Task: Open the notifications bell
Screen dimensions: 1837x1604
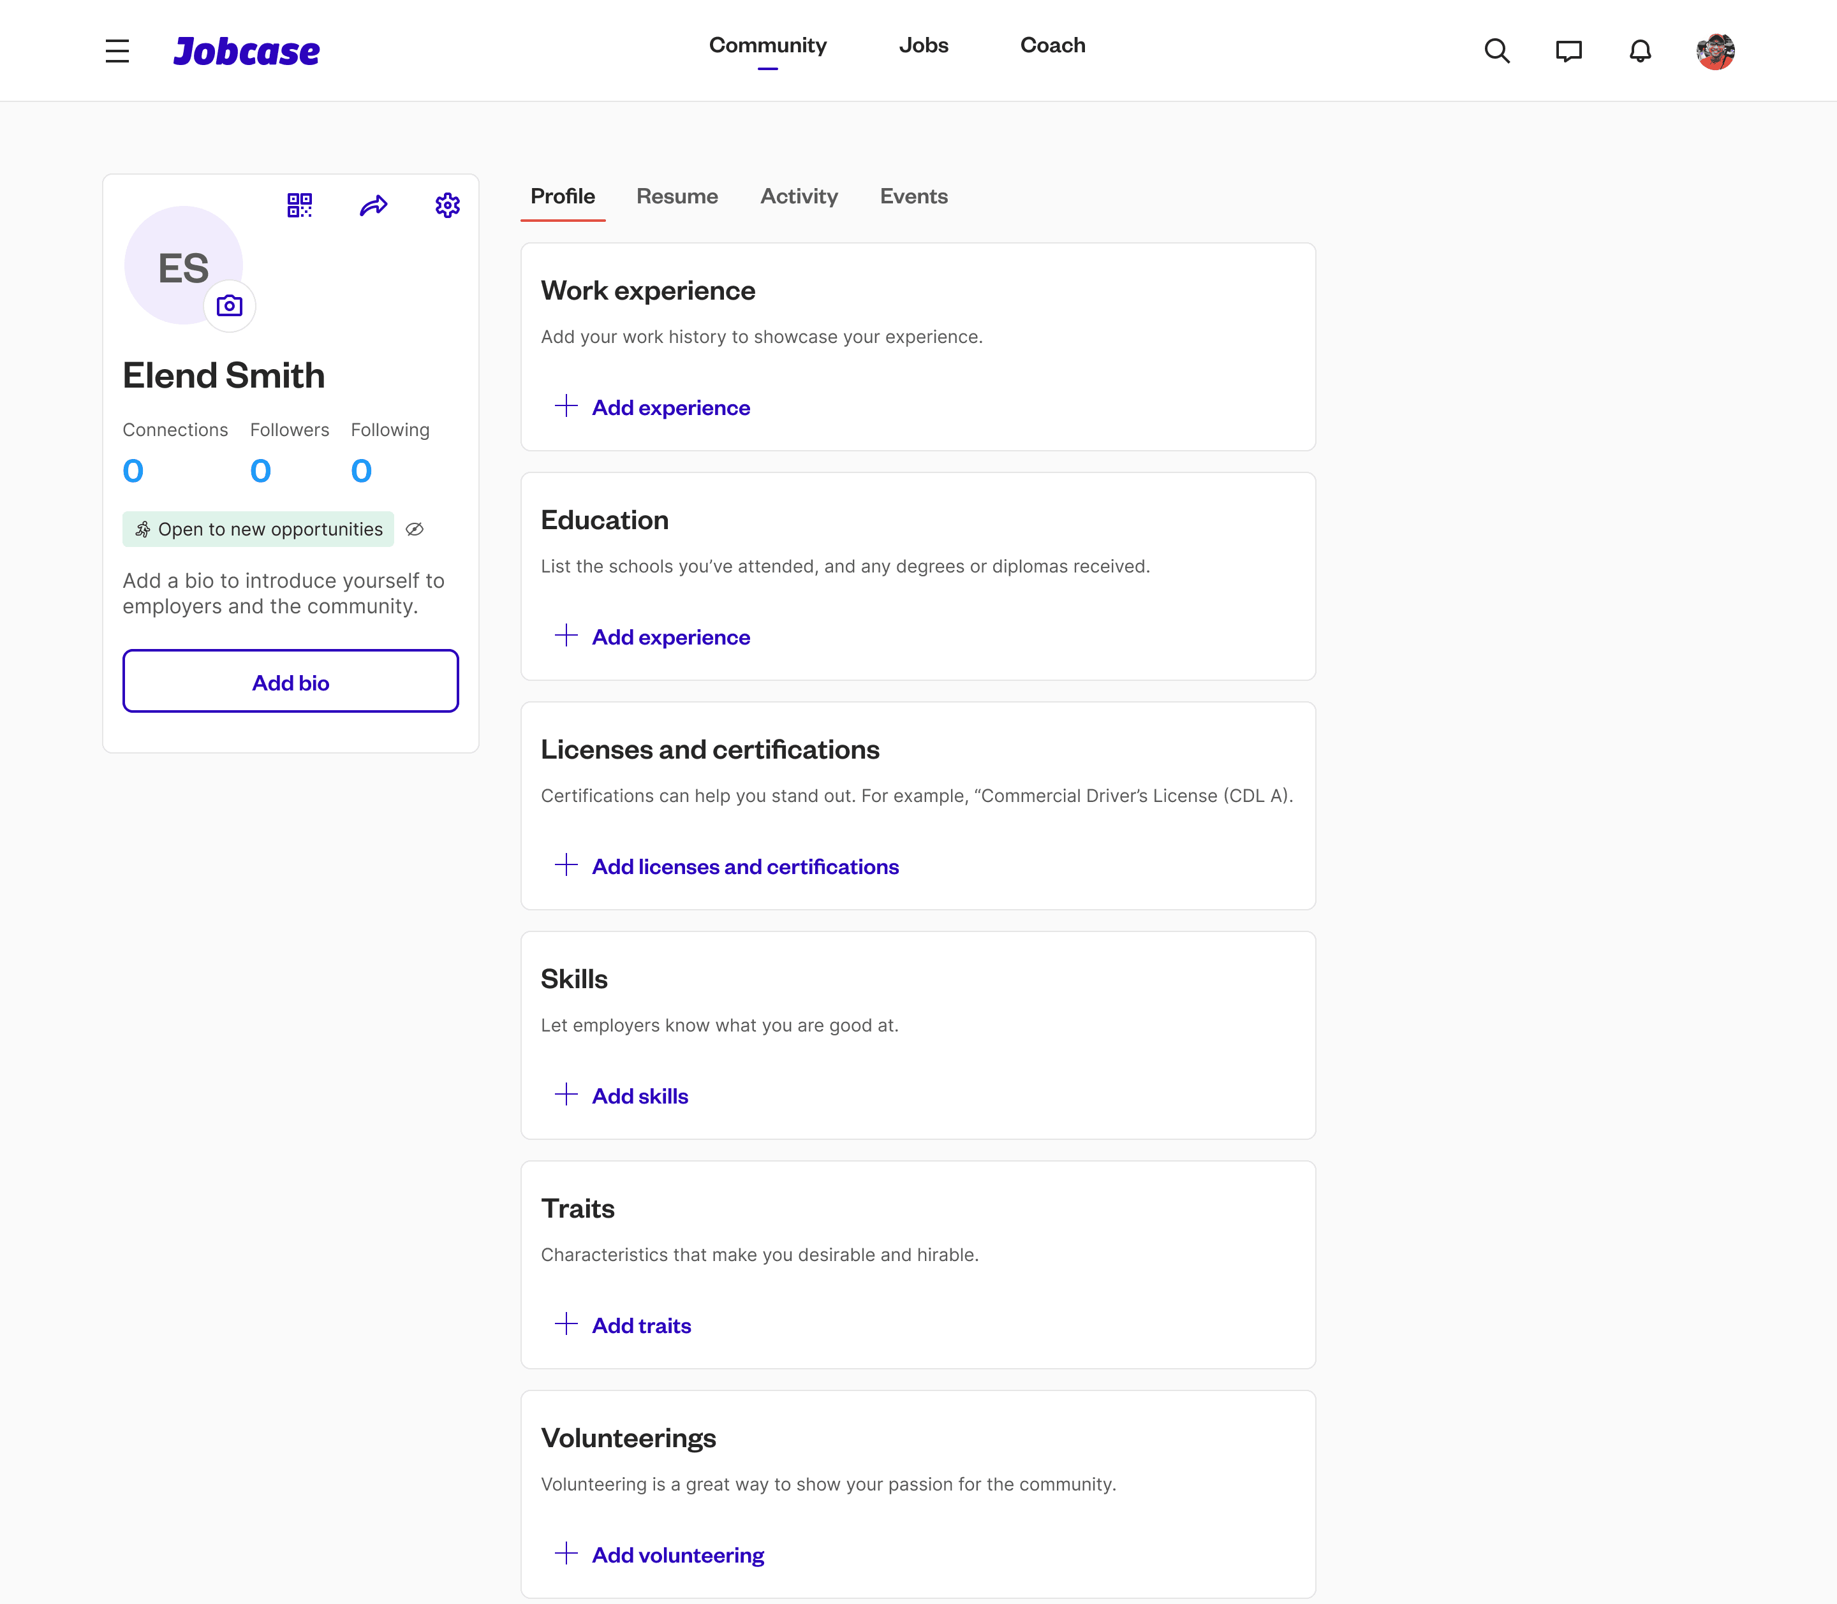Action: tap(1640, 51)
